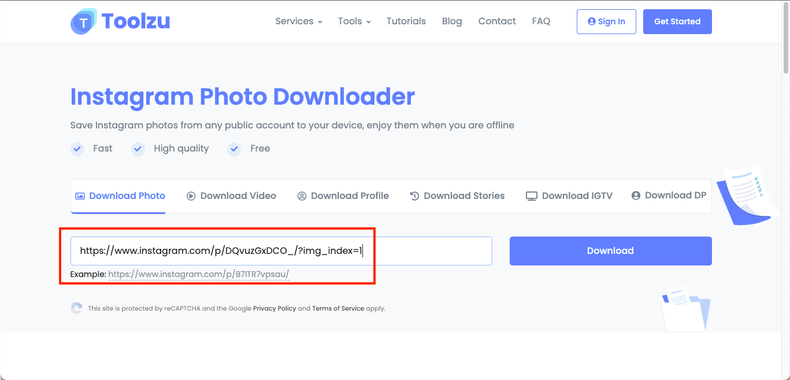The height and width of the screenshot is (380, 790).
Task: Click the Instagram URL input field
Action: [x=281, y=251]
